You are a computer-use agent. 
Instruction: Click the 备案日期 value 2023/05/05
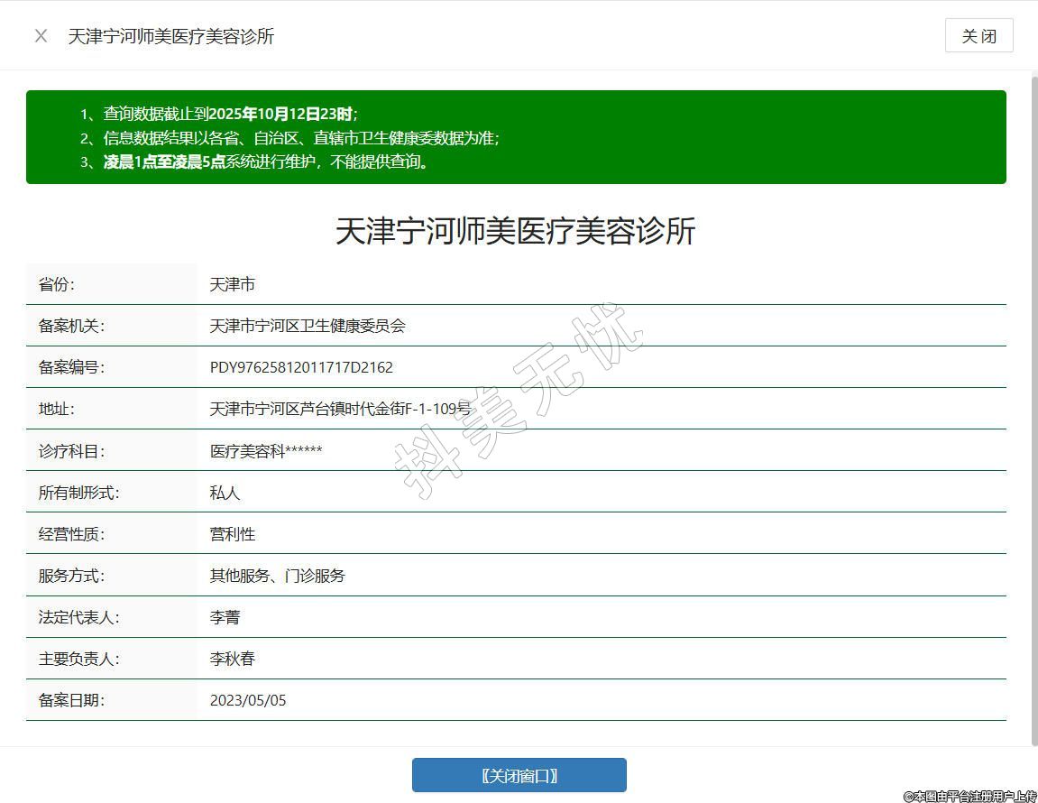(248, 700)
